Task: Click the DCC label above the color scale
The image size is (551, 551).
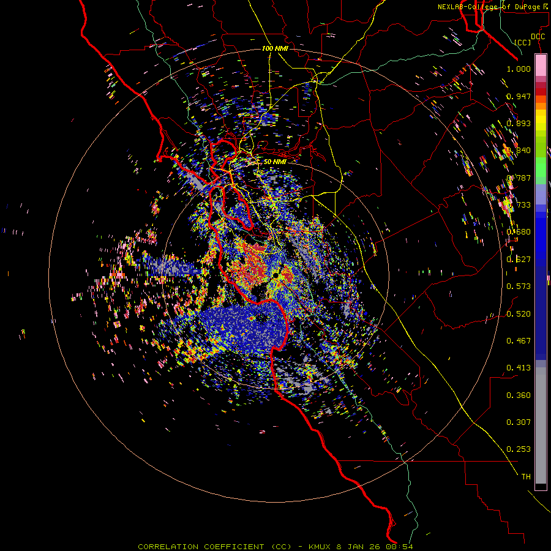Action: coord(538,37)
